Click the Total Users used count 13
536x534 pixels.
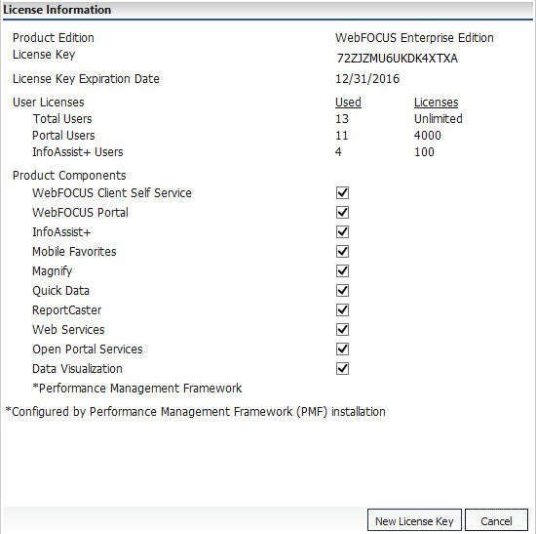(342, 119)
